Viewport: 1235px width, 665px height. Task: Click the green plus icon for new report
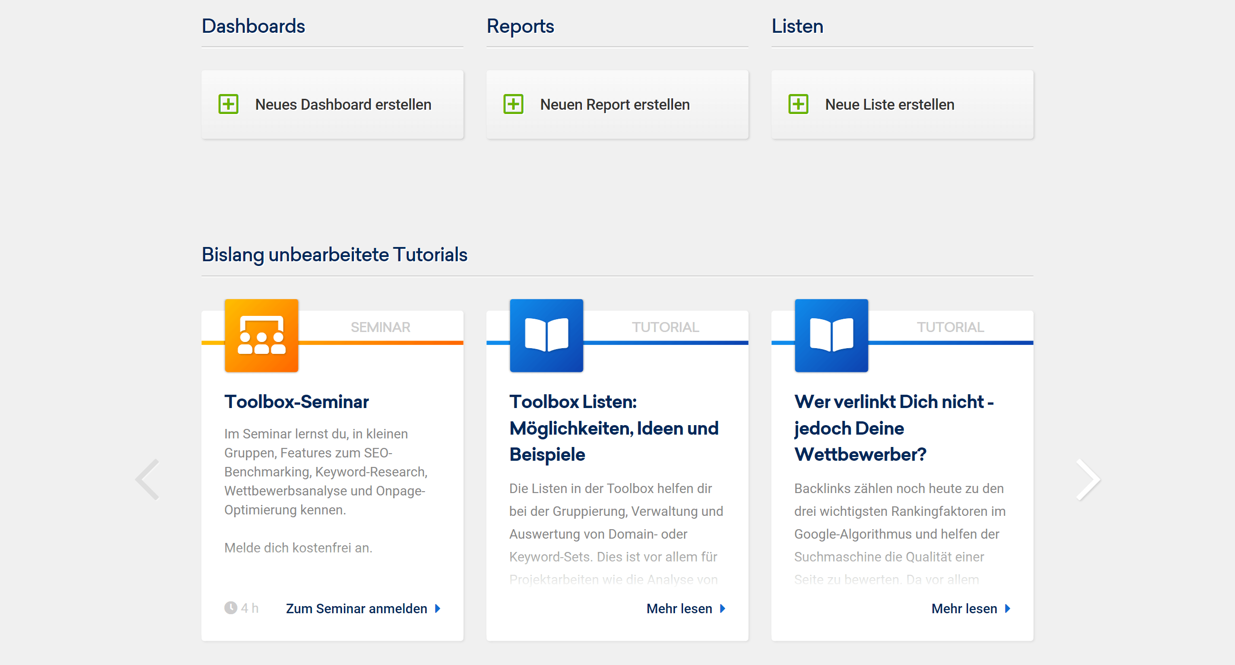[x=513, y=104]
